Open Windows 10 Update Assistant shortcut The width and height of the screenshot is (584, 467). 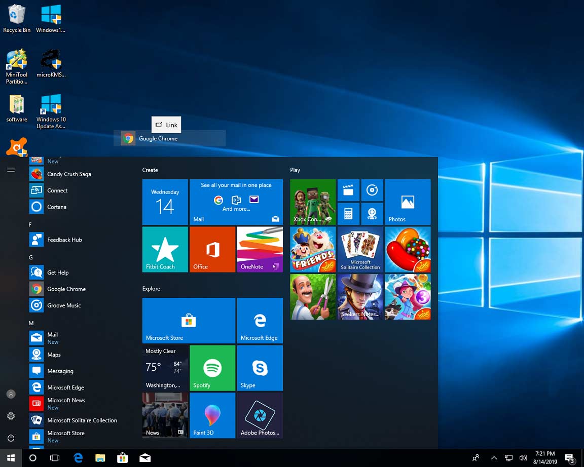51,111
